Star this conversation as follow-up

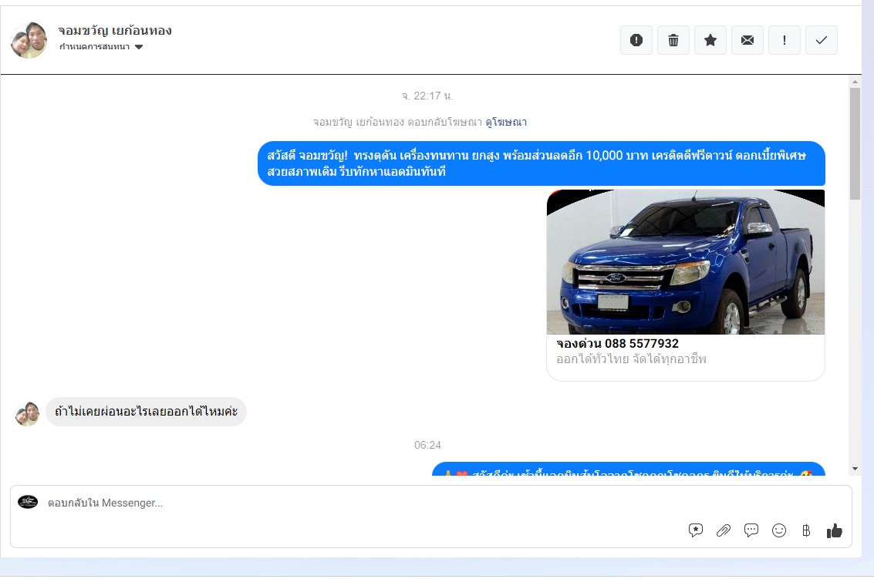(x=710, y=40)
